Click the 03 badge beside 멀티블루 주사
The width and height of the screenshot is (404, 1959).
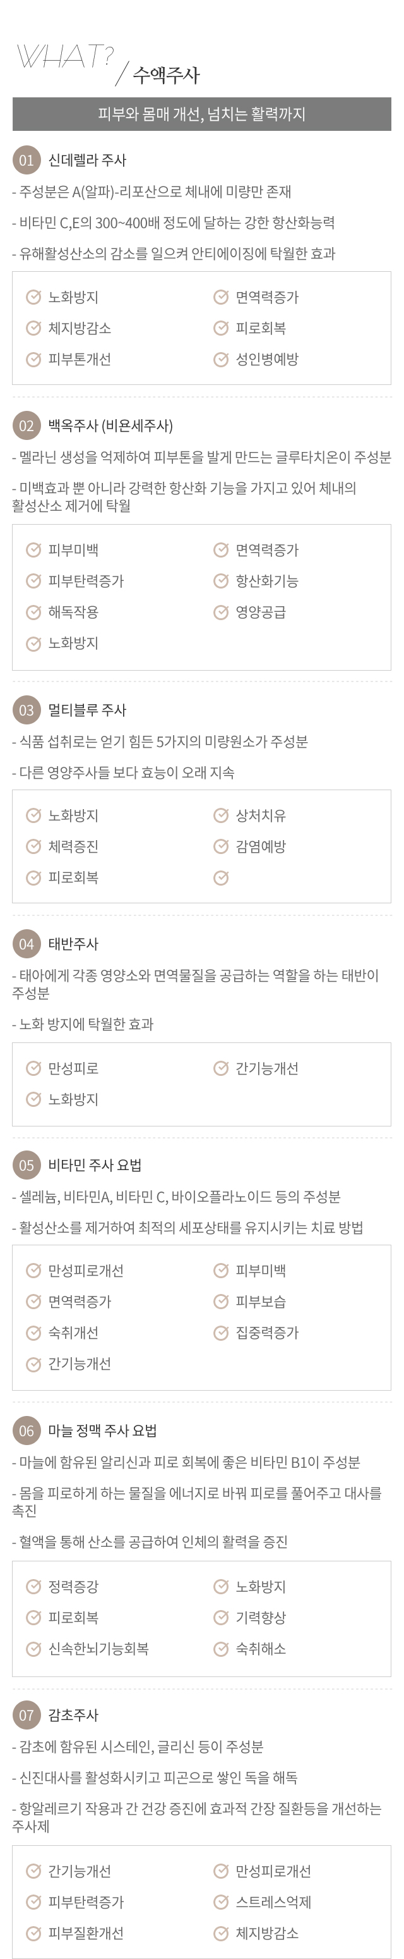pos(27,711)
